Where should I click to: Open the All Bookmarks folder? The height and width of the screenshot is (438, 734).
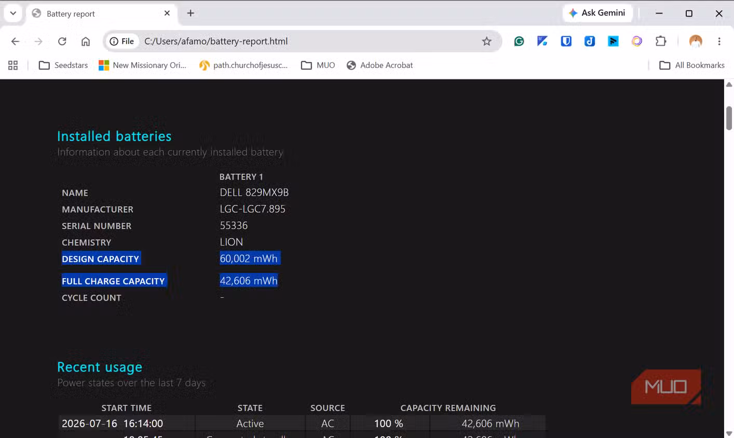point(692,65)
